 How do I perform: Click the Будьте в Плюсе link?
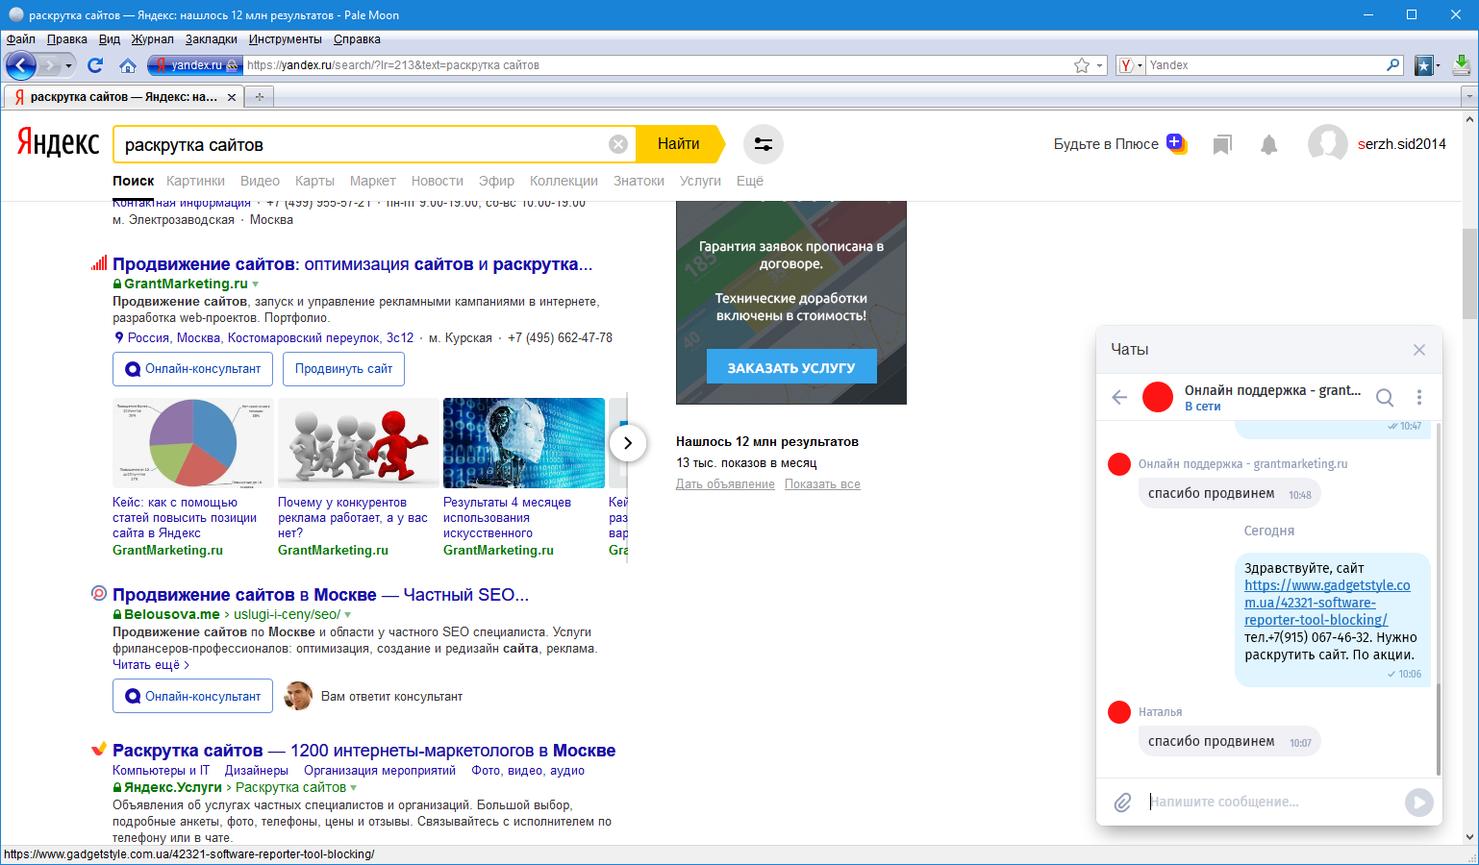pos(1106,144)
